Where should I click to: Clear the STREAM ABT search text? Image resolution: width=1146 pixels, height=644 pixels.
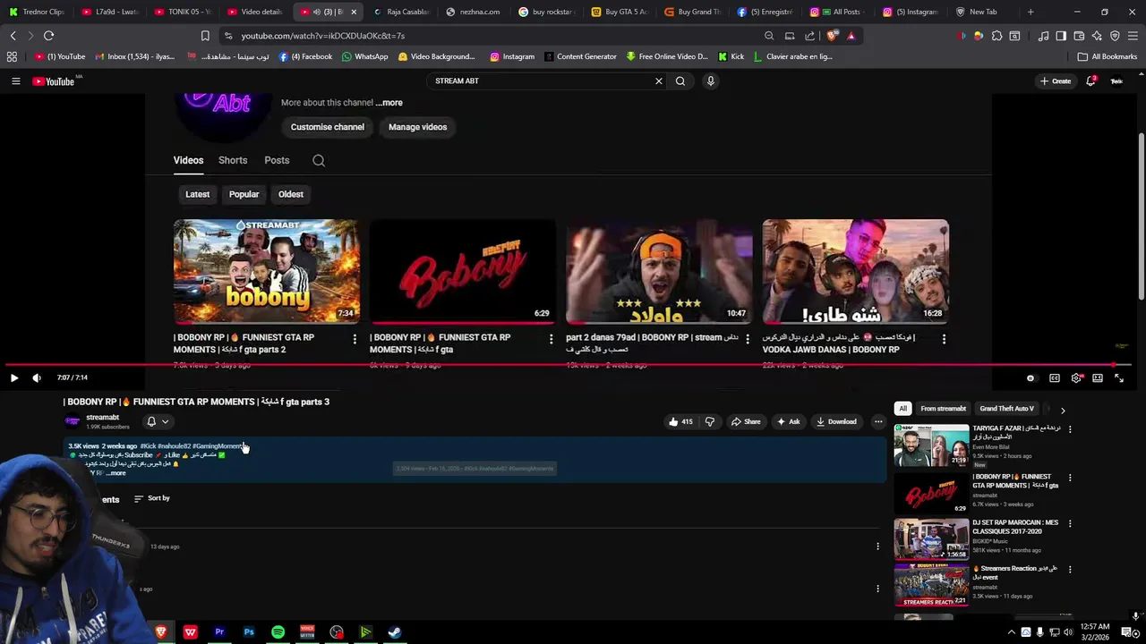[659, 81]
